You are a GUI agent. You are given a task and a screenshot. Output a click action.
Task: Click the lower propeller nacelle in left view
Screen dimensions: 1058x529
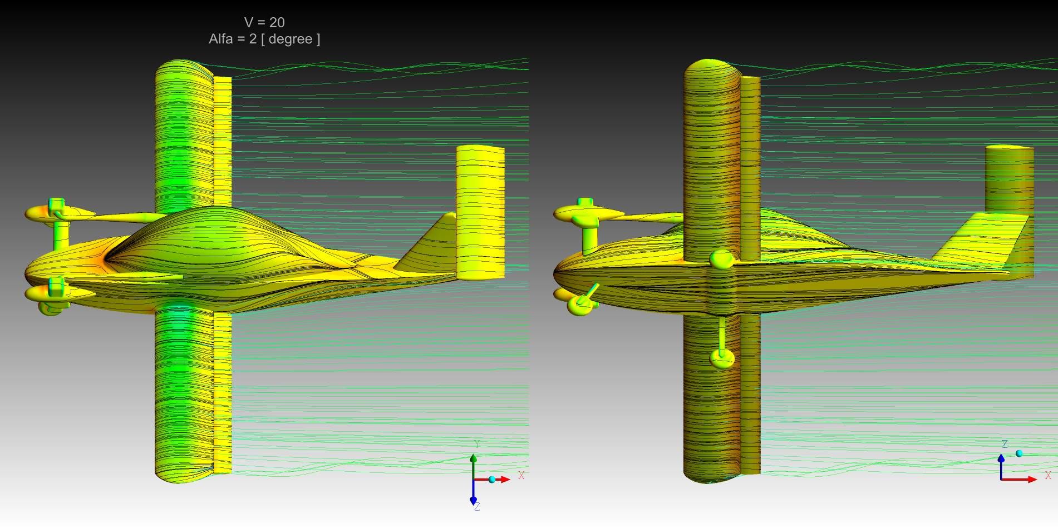pyautogui.click(x=53, y=293)
